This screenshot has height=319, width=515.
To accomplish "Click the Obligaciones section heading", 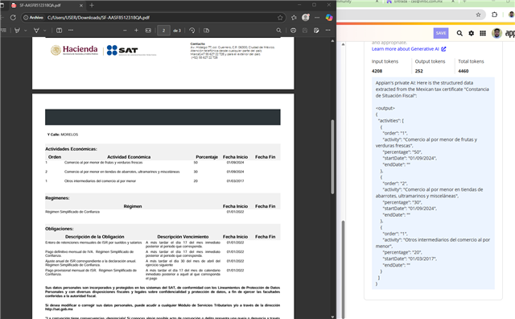I will (x=59, y=229).
